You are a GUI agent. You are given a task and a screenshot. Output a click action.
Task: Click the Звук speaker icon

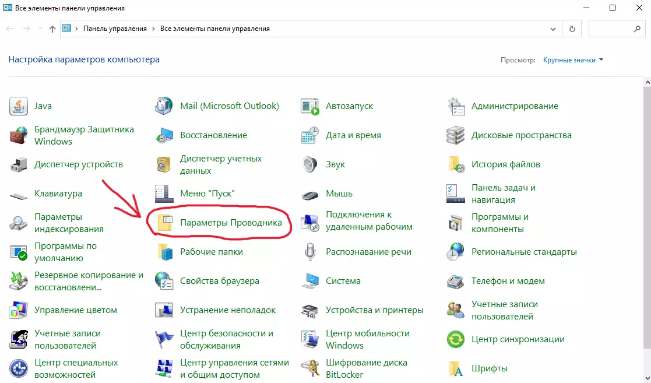(x=309, y=164)
